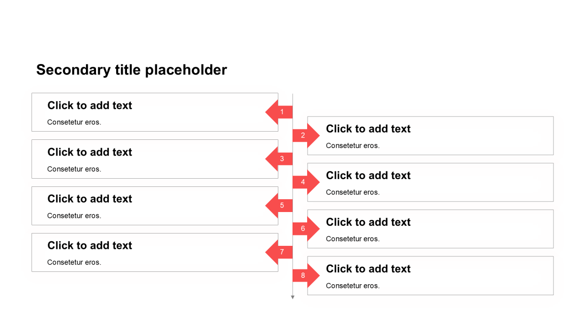Select "Click to add text" beside arrow 2
The height and width of the screenshot is (329, 585).
pyautogui.click(x=368, y=129)
